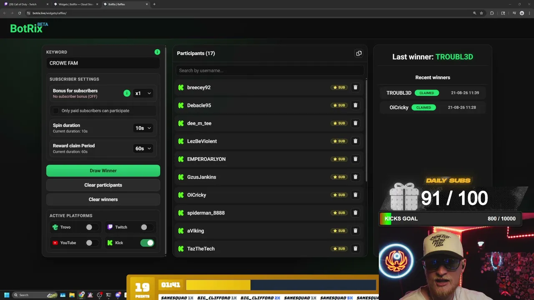
Task: Delete dee_m_tee from participants
Action: pos(355,123)
